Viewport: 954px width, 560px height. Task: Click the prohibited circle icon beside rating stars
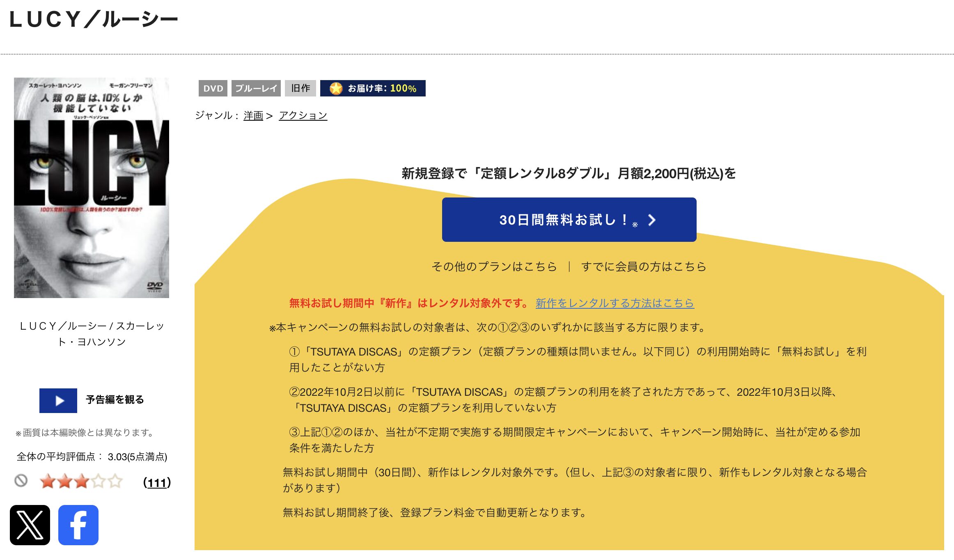click(21, 480)
